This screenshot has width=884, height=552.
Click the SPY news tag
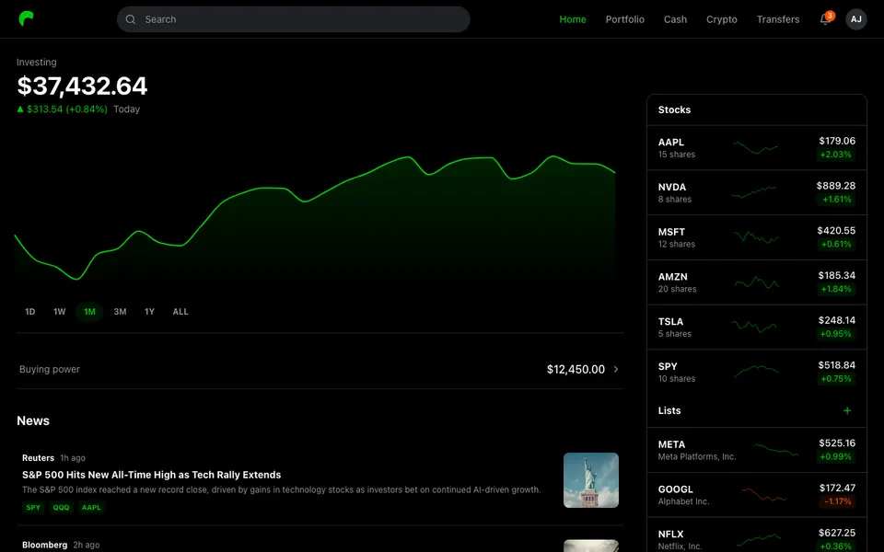[33, 508]
